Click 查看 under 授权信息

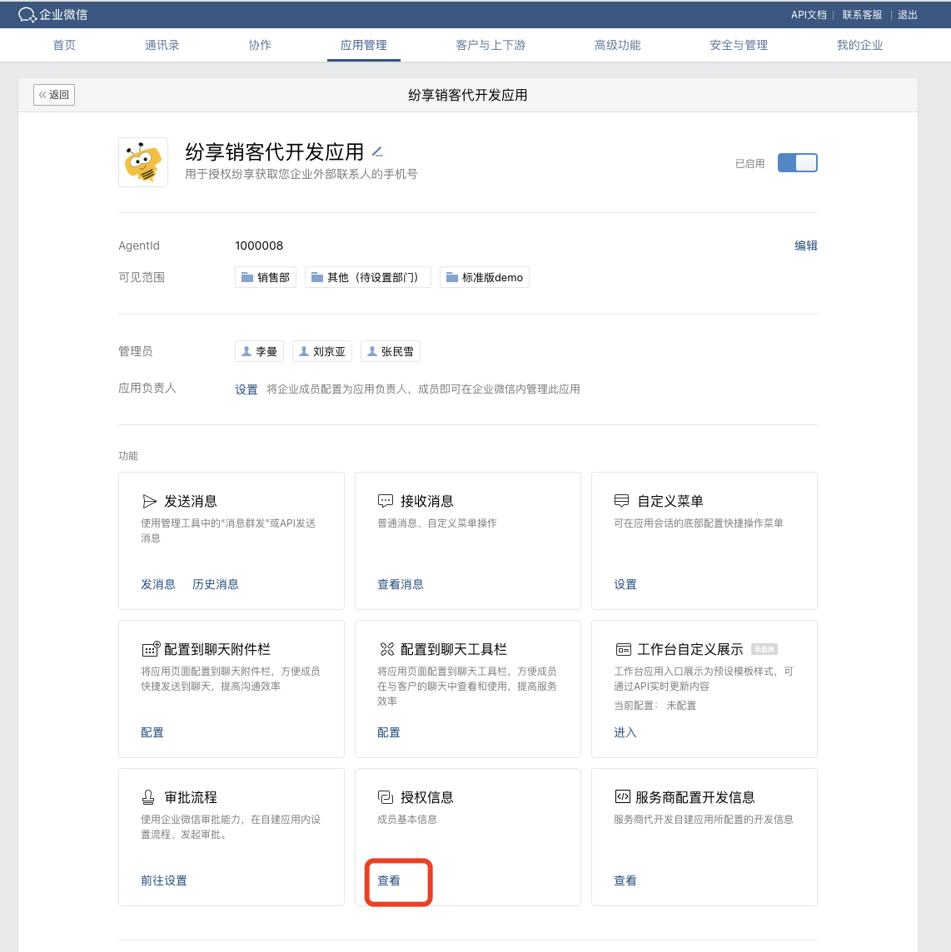(x=389, y=880)
